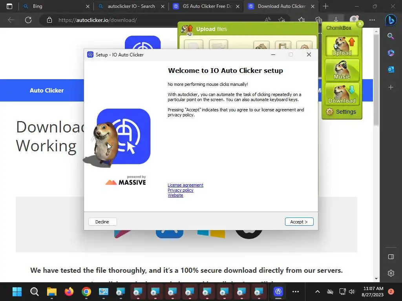Click the page vertical scrollbar
This screenshot has width=402, height=301.
click(x=376, y=80)
